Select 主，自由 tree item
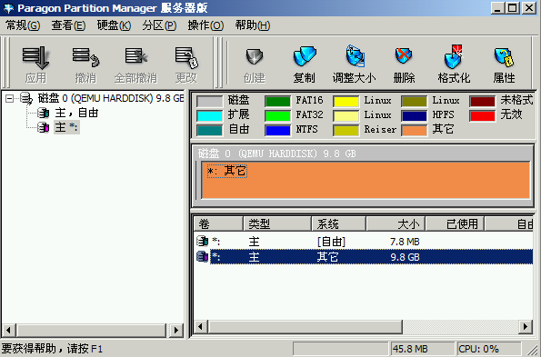This screenshot has height=357, width=541. [x=76, y=113]
